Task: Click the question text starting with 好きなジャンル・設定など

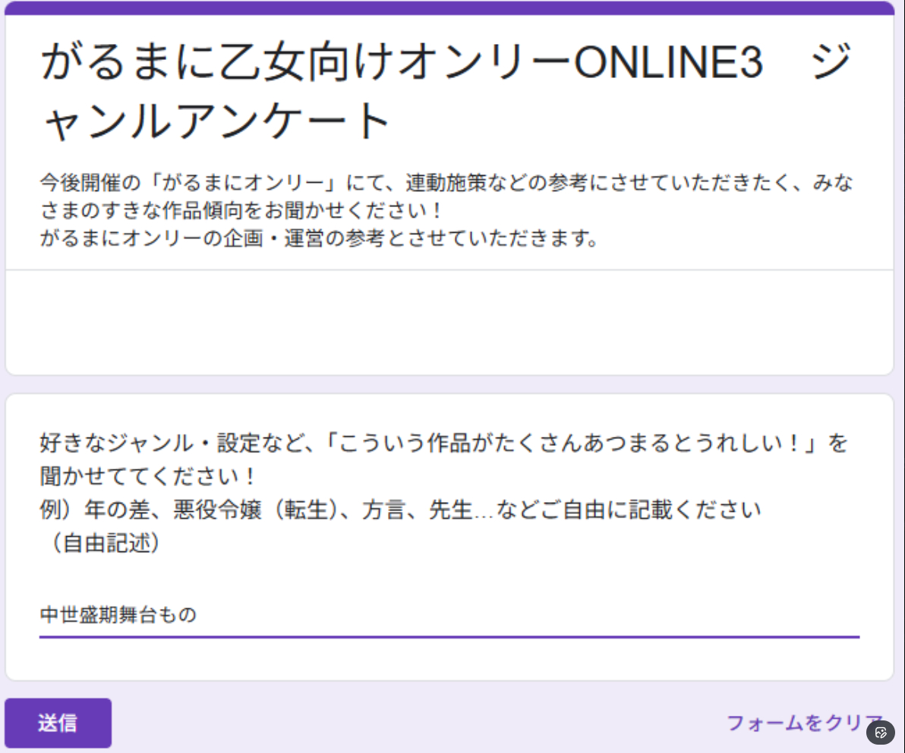Action: [x=443, y=443]
